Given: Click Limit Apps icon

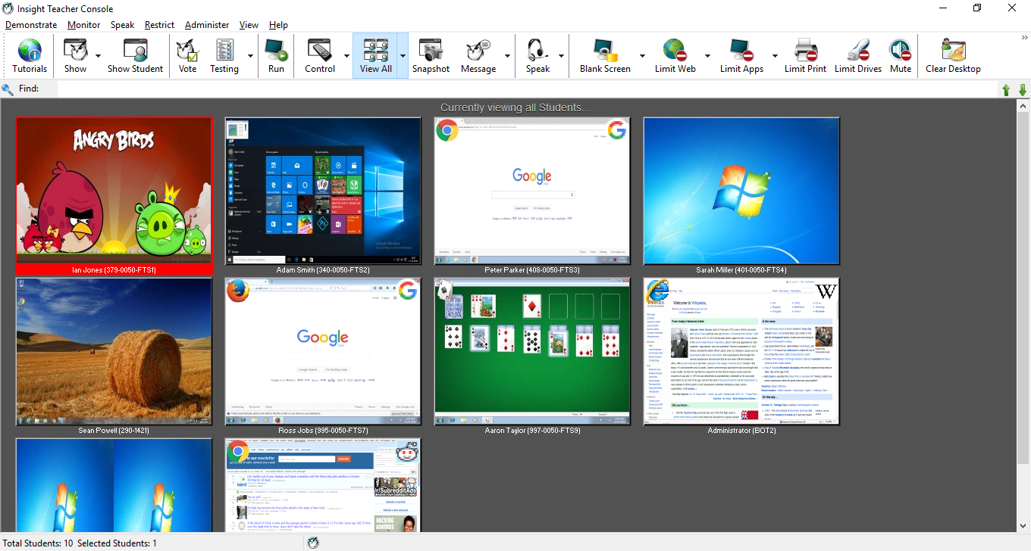Looking at the screenshot, I should coord(741,56).
